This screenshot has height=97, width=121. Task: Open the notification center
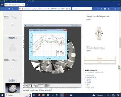pos(118,95)
